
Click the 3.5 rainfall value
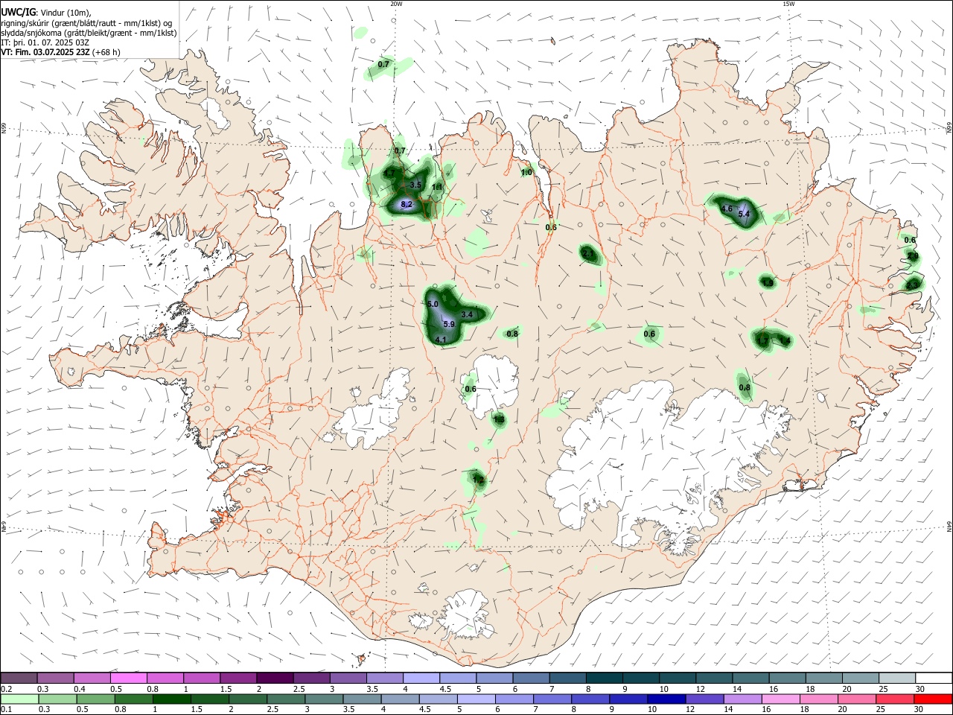pyautogui.click(x=416, y=185)
